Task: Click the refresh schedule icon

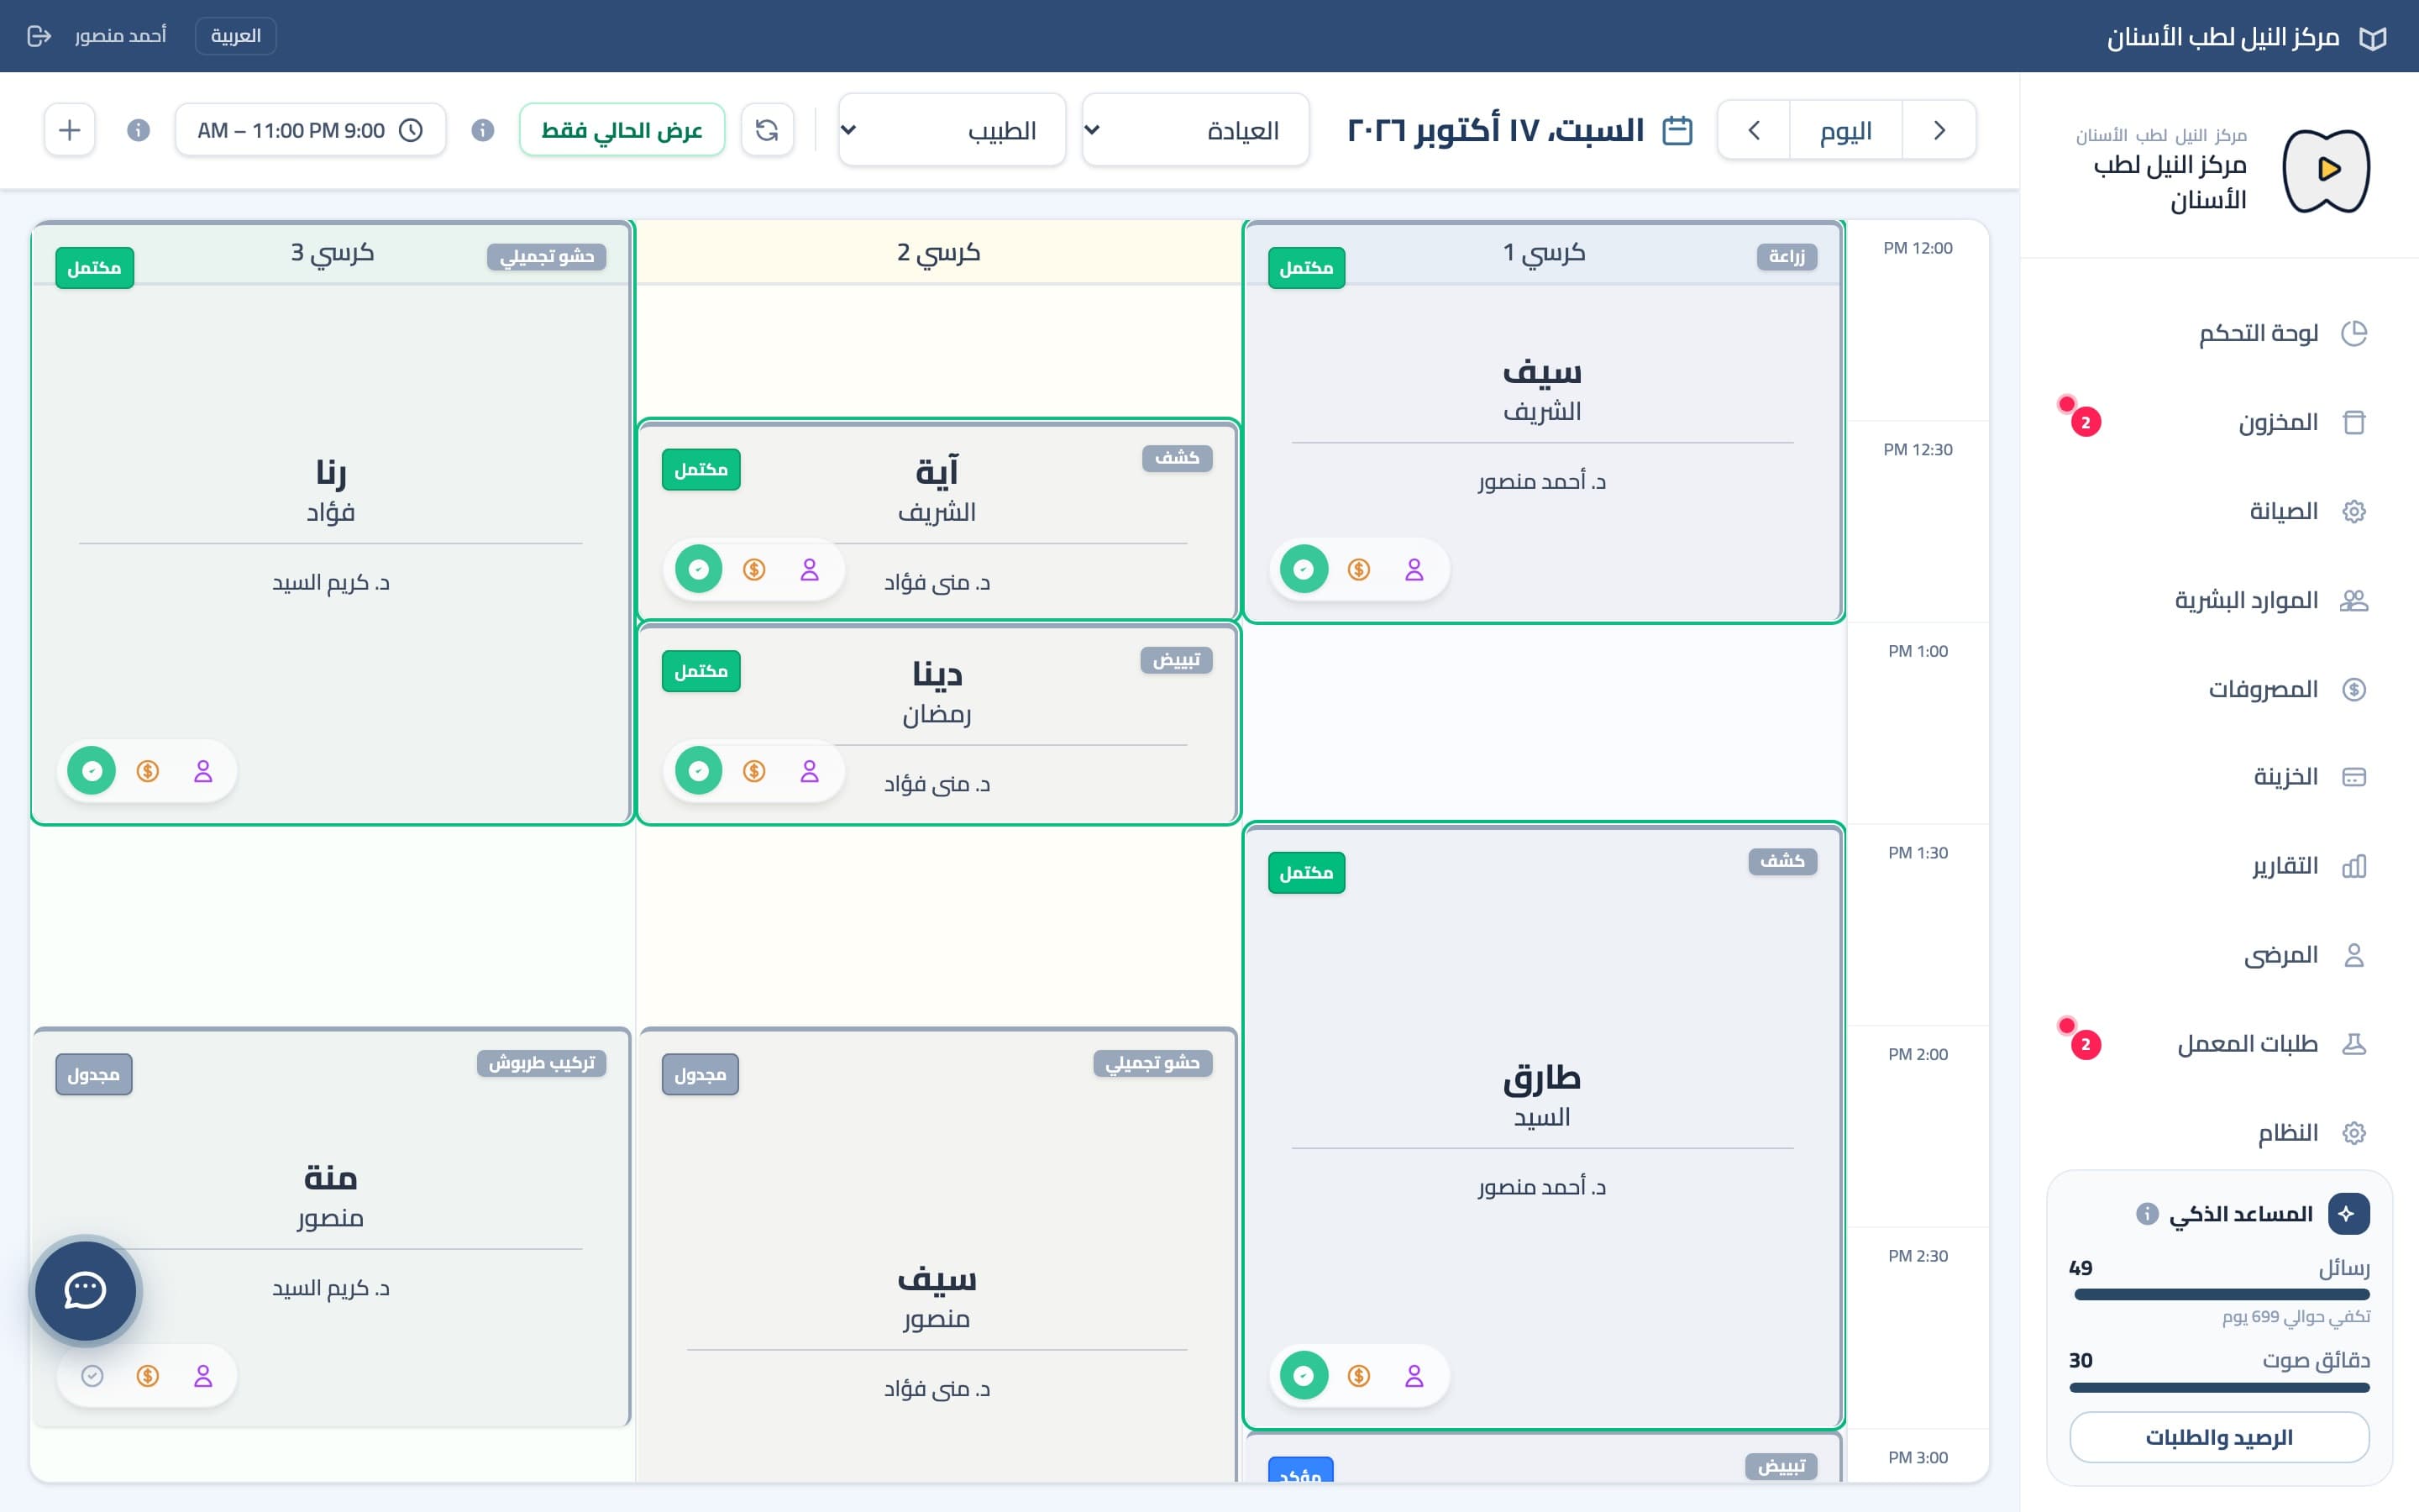Action: [x=767, y=130]
